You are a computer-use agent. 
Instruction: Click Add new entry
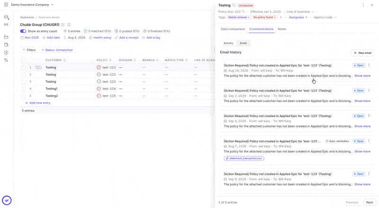point(38,103)
